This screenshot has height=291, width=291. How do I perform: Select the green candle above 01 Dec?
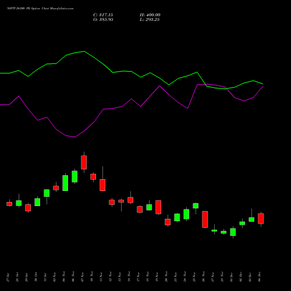(x=233, y=232)
